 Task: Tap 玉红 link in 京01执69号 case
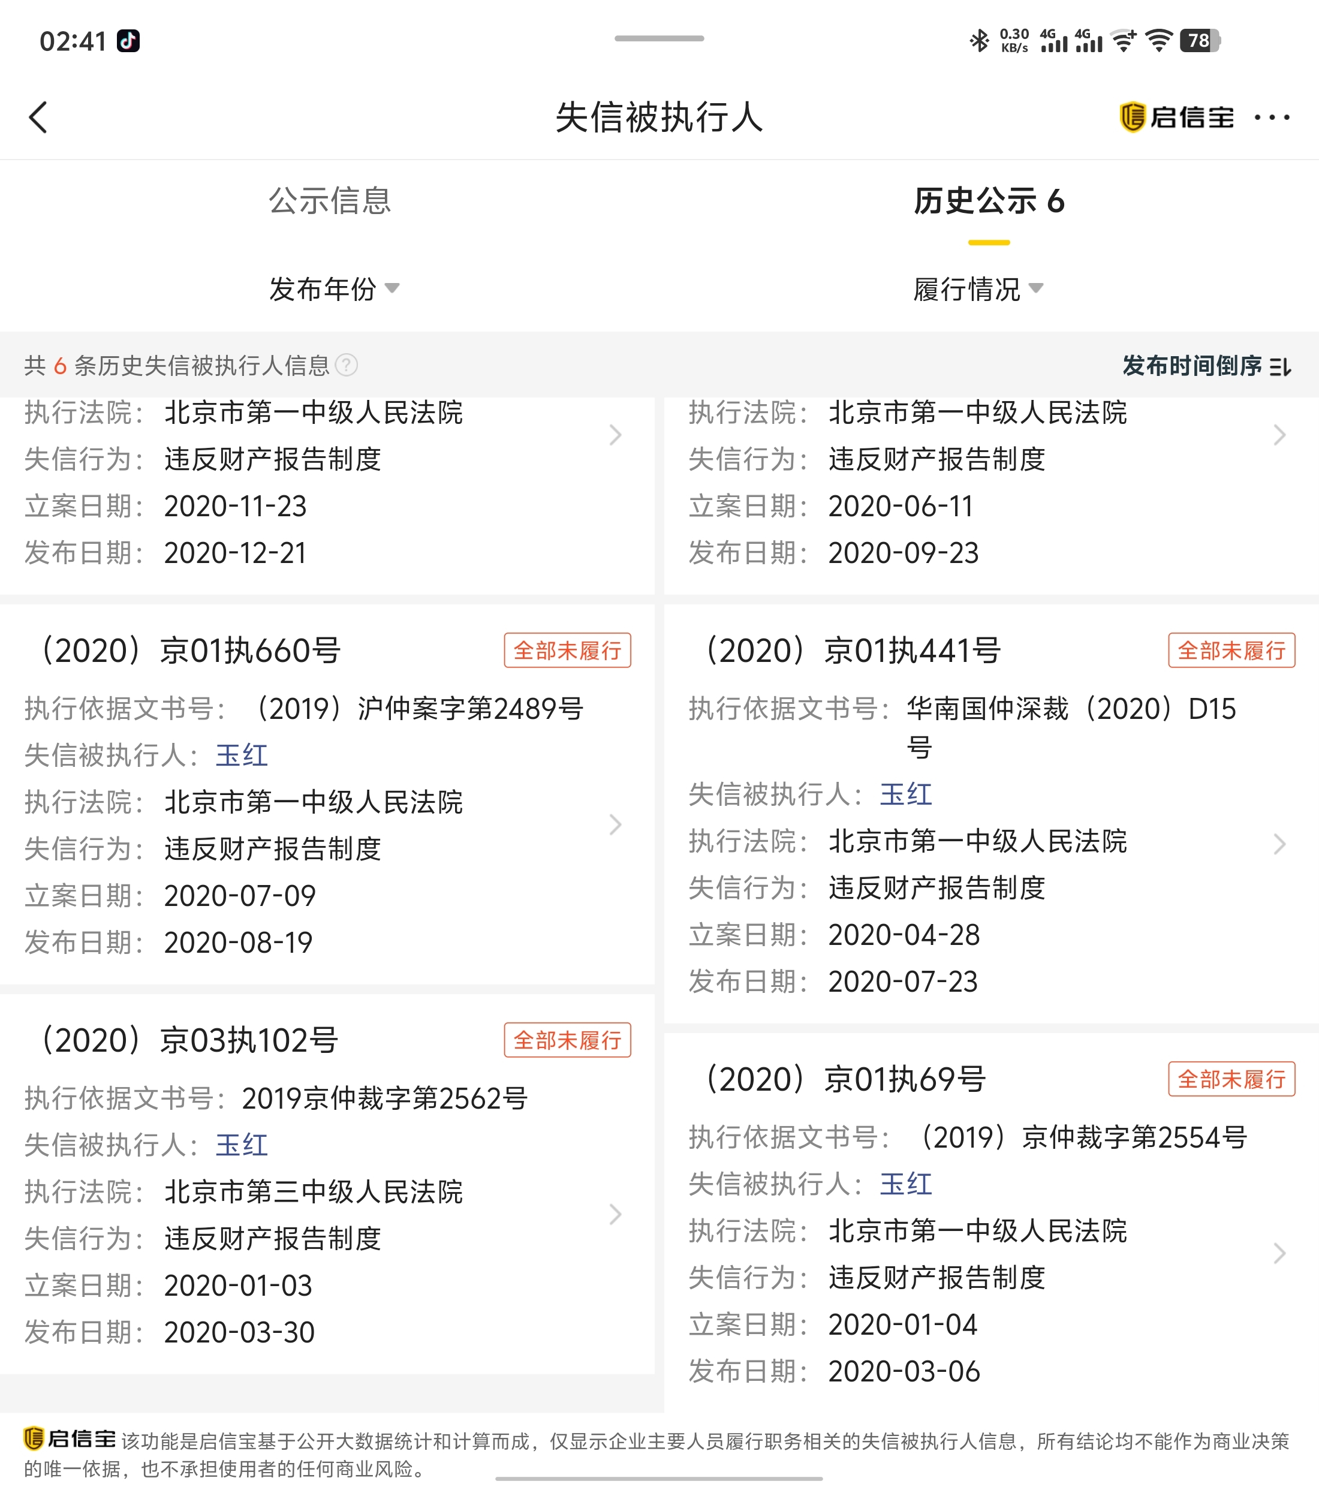906,1184
